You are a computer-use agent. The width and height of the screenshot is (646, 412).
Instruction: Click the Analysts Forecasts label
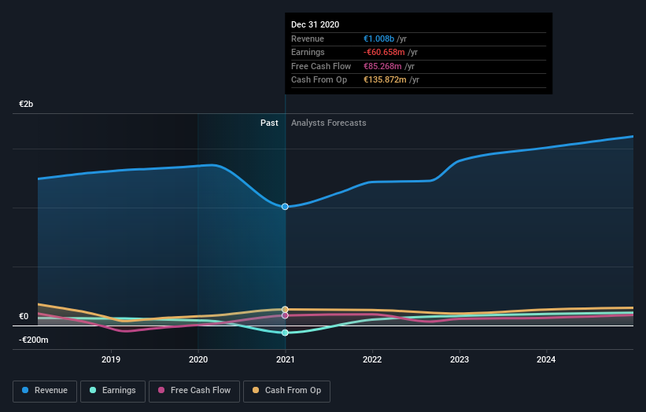click(x=329, y=123)
